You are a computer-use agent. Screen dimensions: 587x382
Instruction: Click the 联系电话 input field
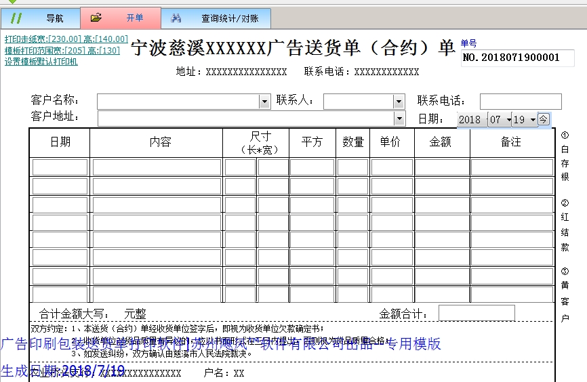521,102
